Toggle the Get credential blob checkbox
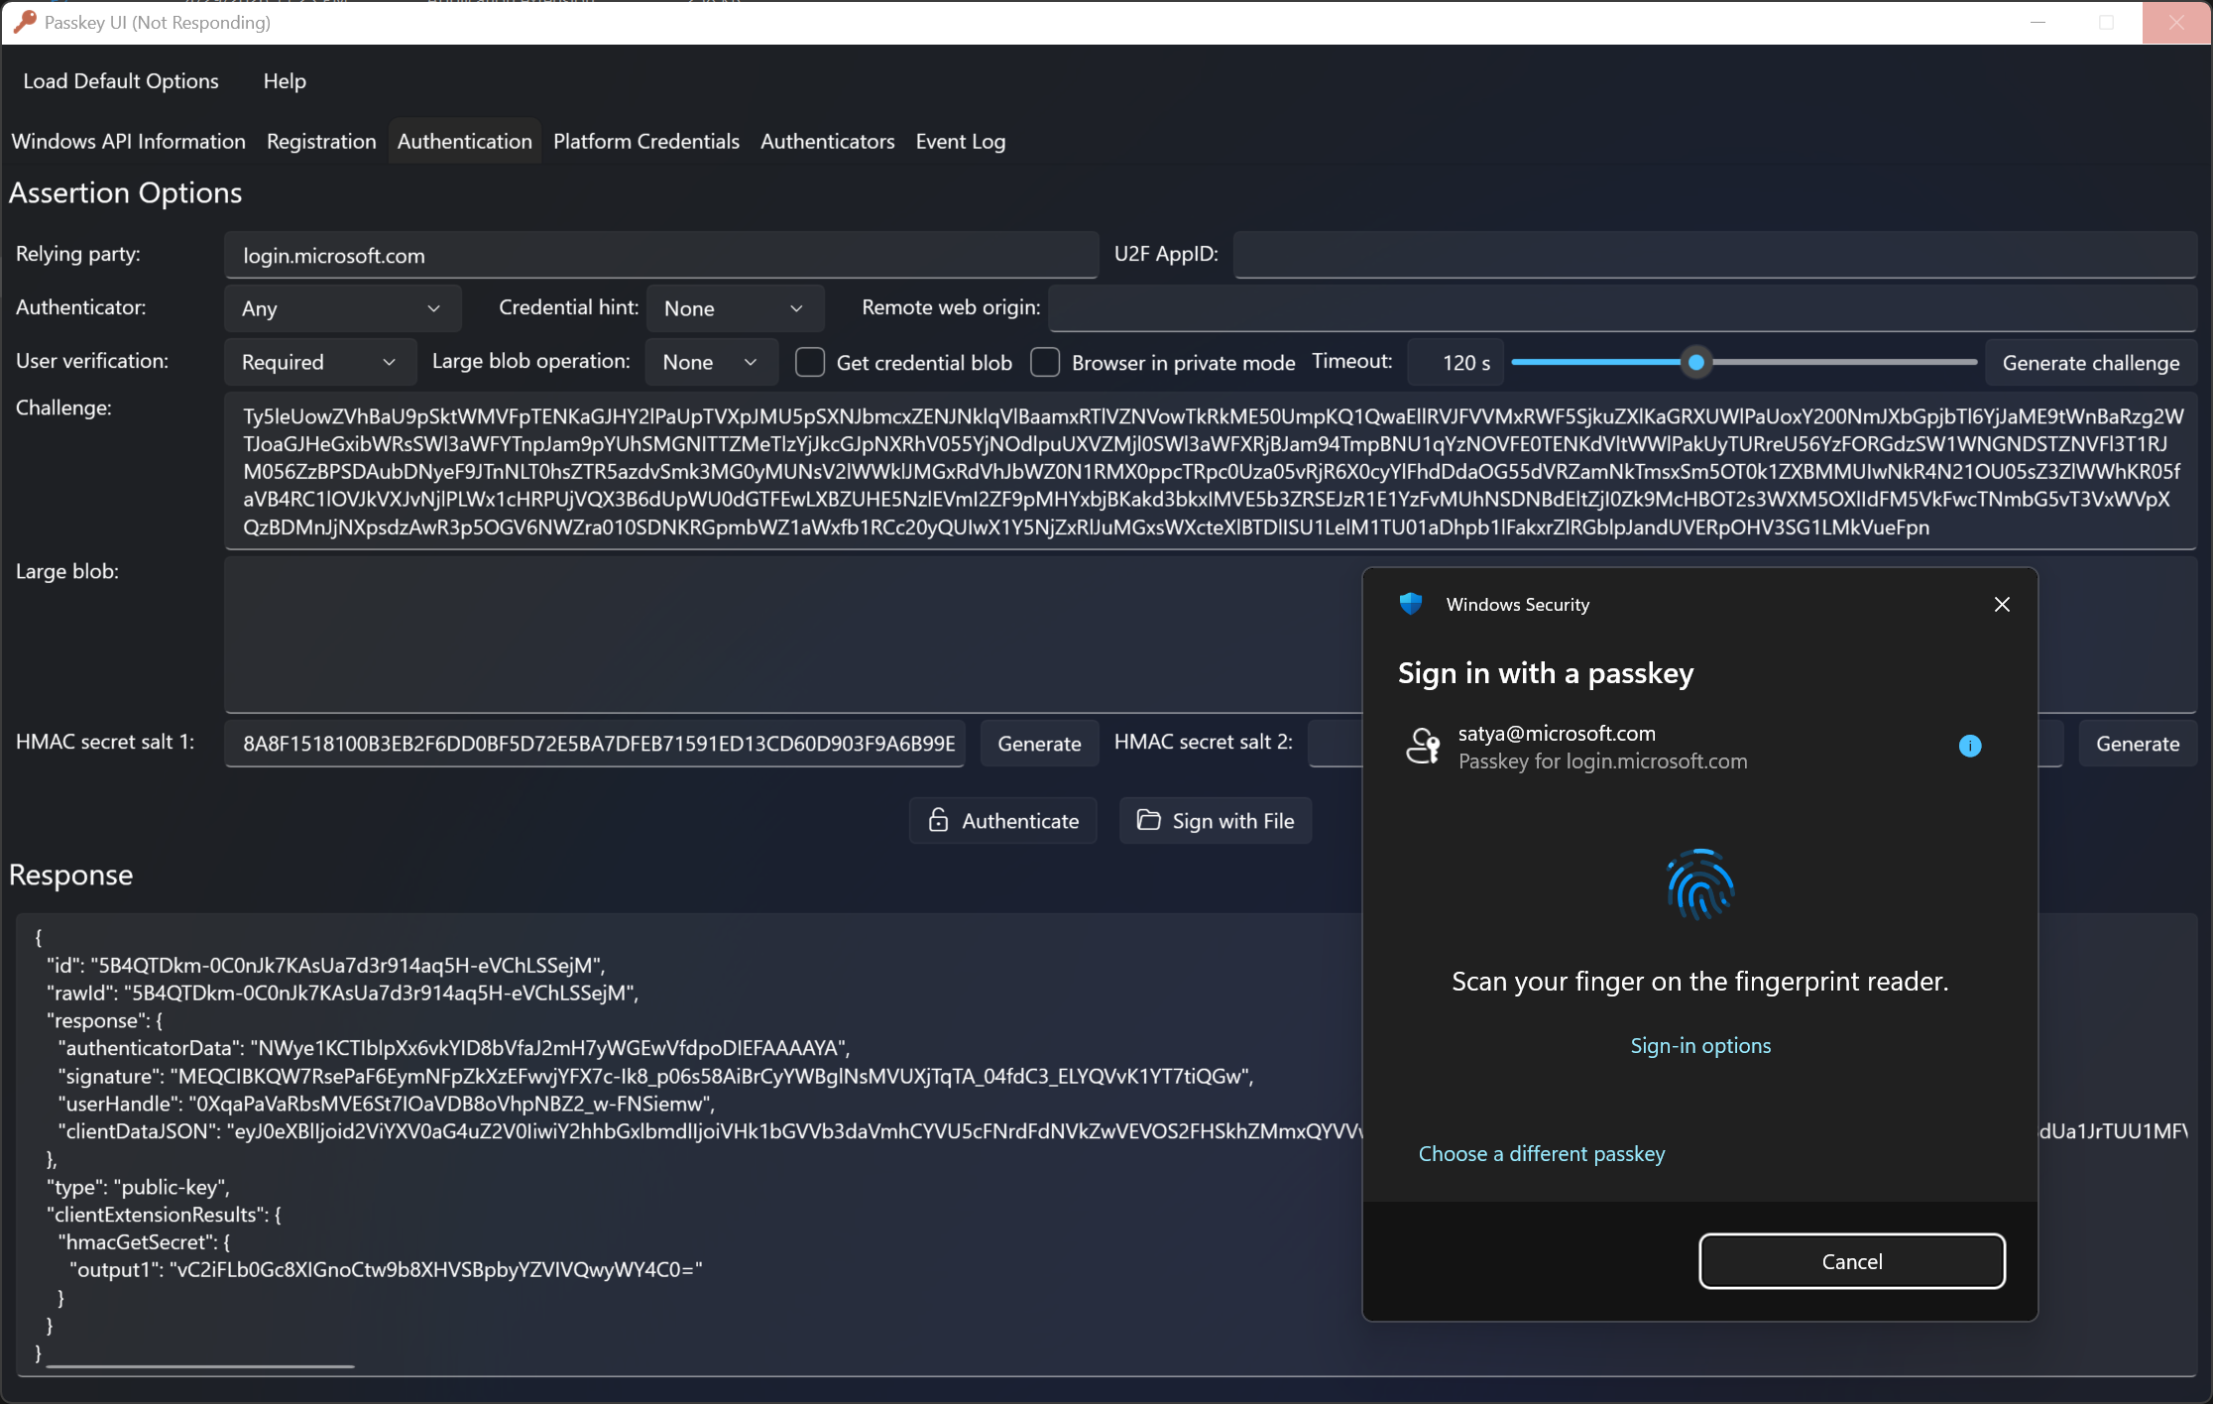This screenshot has width=2213, height=1404. (x=810, y=363)
